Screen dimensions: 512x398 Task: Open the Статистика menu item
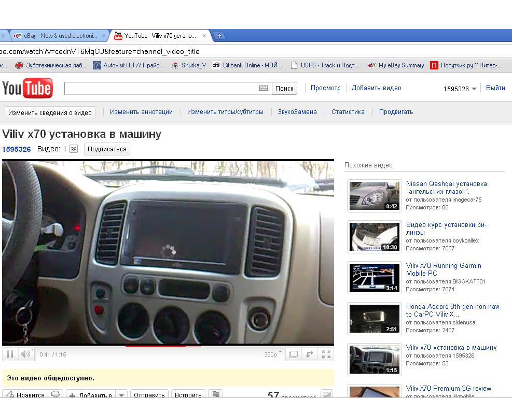pyautogui.click(x=348, y=112)
